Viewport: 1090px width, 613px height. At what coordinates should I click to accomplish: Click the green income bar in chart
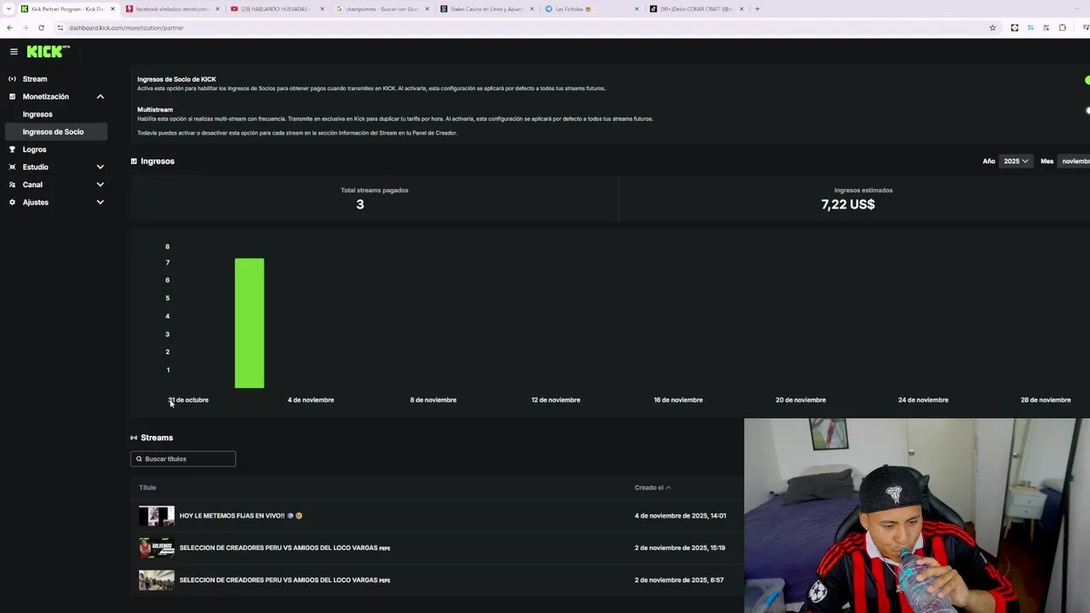(x=250, y=324)
